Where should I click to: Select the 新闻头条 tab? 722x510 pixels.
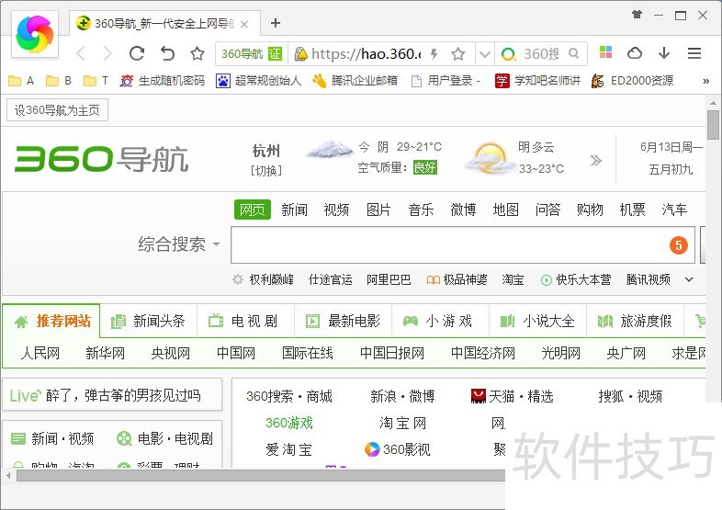[x=149, y=321]
